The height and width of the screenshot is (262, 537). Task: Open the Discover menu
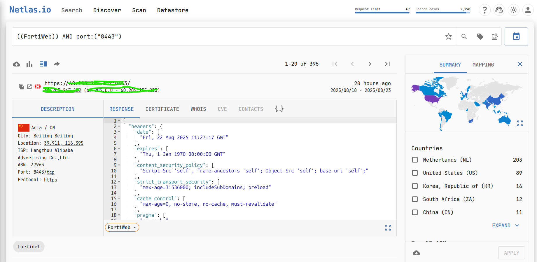(x=107, y=10)
